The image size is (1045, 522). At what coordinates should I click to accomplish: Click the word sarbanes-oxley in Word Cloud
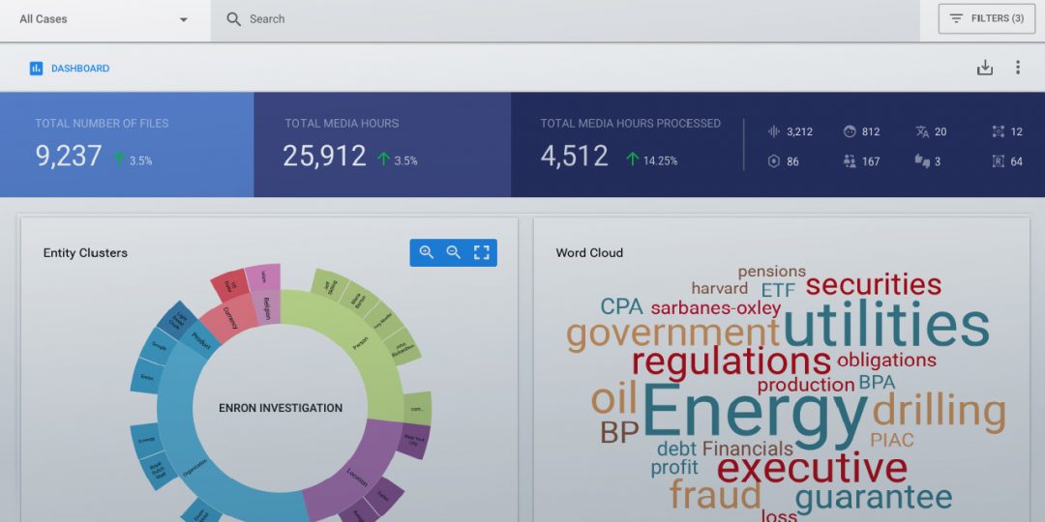click(x=716, y=309)
